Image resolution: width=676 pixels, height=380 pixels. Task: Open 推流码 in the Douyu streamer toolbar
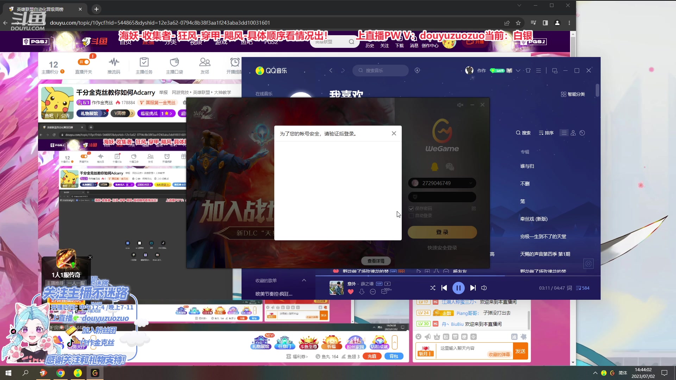click(x=114, y=66)
